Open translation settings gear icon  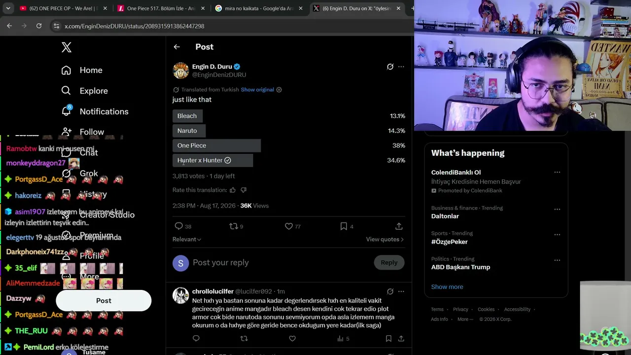(279, 90)
